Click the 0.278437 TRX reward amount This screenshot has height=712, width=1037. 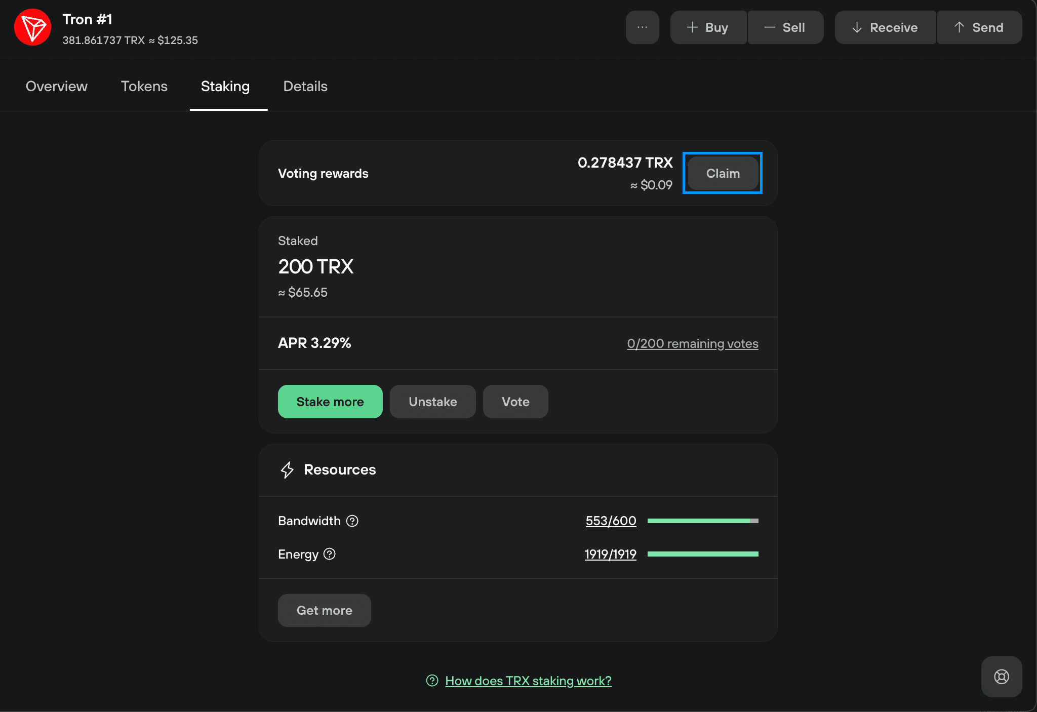point(625,163)
